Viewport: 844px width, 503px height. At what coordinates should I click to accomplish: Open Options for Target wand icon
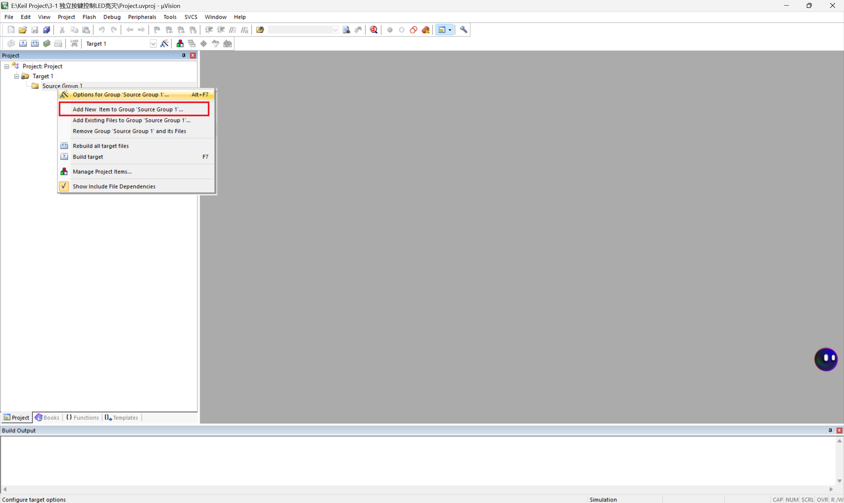[x=164, y=44]
